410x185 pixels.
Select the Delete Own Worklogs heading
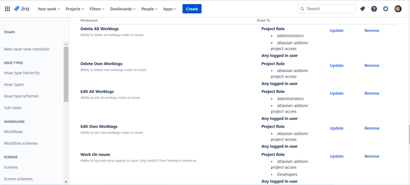[x=101, y=64]
